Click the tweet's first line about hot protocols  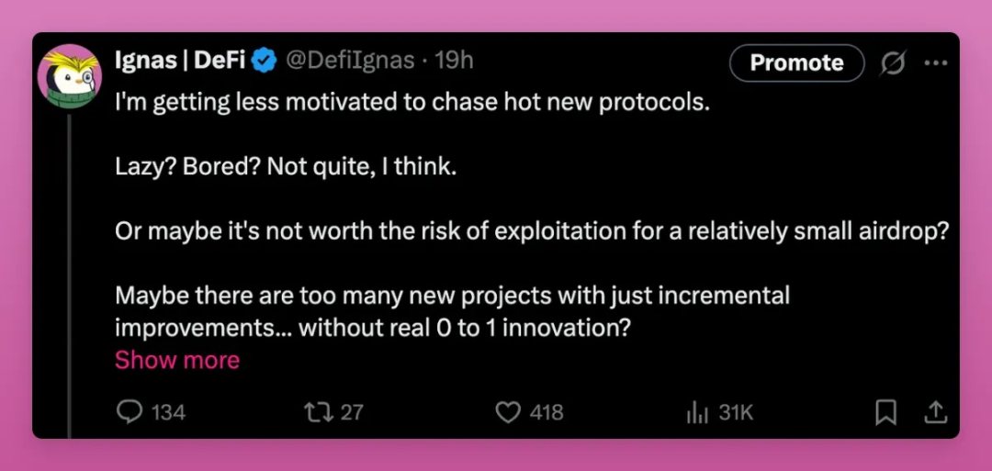point(412,102)
